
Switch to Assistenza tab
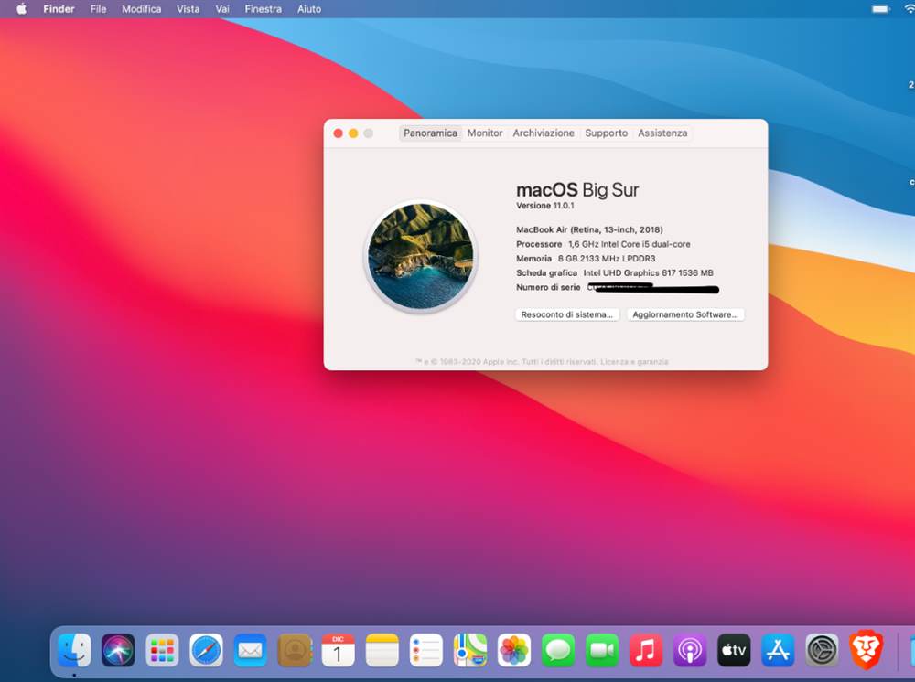tap(662, 133)
